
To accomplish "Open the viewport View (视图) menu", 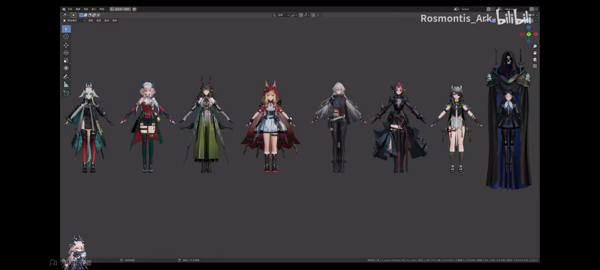I will tap(91, 21).
